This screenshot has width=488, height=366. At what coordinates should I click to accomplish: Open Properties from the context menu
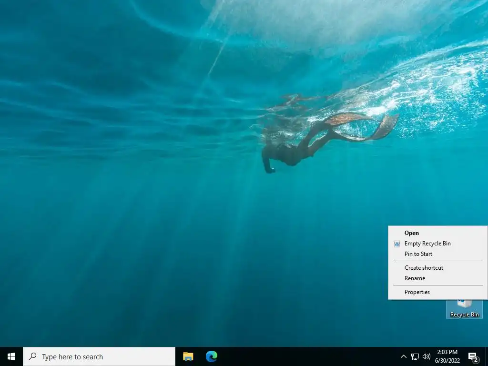pyautogui.click(x=437, y=292)
